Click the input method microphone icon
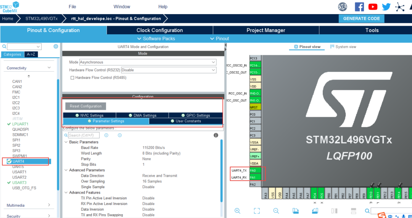The image size is (412, 218). tap(404, 216)
